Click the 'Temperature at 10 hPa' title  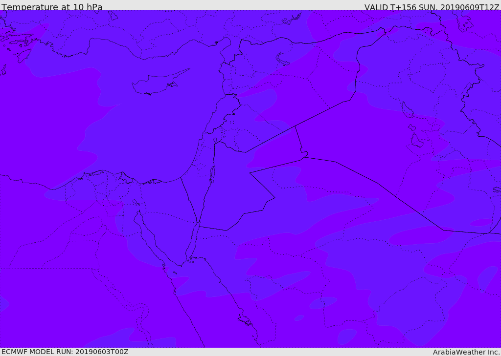(x=52, y=7)
